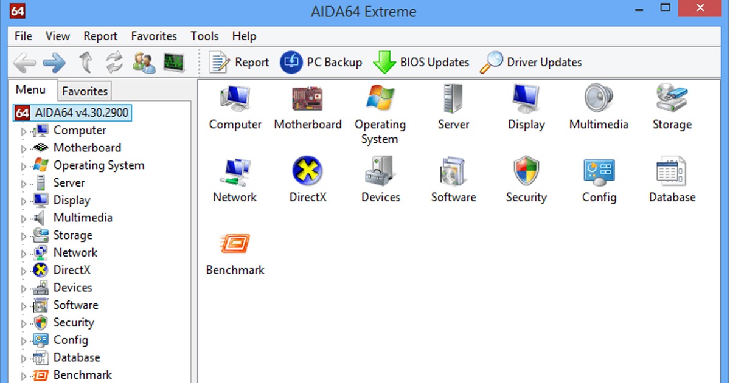Screen dimensions: 730x383
Task: Expand the Computer tree node
Action: (x=24, y=131)
